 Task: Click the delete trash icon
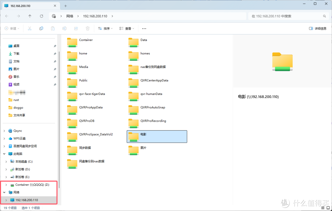(88, 29)
